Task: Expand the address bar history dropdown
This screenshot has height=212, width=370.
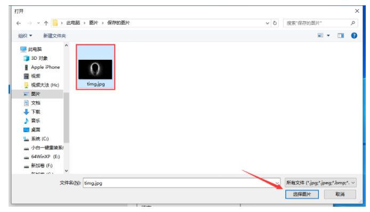Action: pyautogui.click(x=267, y=23)
